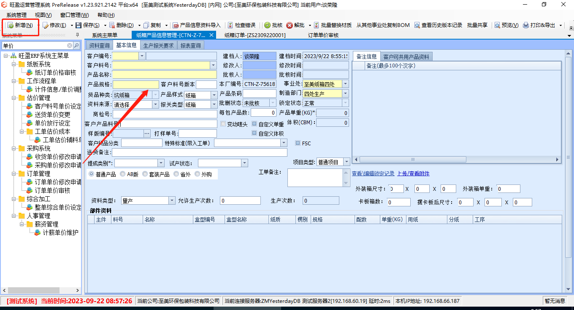This screenshot has height=310, width=574.
Task: Open the 纸订单价格审核 tree item
Action: tap(55, 72)
